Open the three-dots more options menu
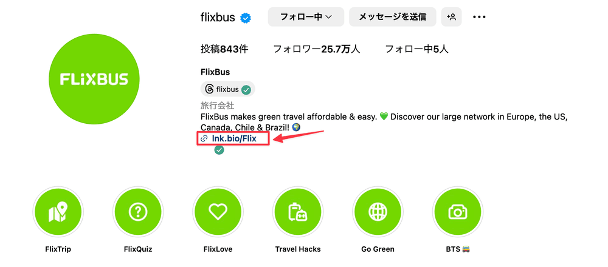The image size is (608, 267). tap(479, 17)
